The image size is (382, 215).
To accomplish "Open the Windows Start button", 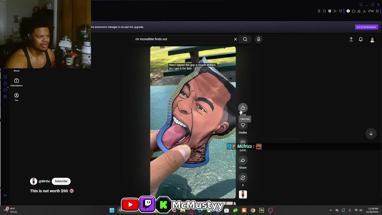I will [x=112, y=210].
